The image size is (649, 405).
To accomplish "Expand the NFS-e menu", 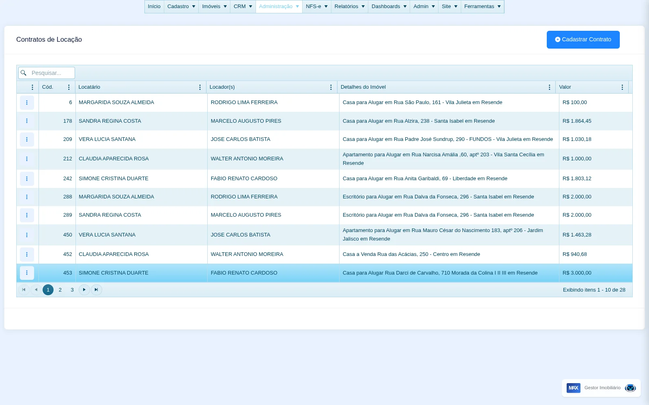I will tap(317, 6).
